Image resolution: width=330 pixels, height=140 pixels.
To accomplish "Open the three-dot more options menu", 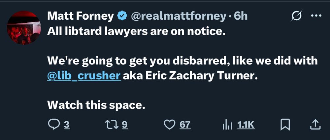I will click(x=316, y=15).
